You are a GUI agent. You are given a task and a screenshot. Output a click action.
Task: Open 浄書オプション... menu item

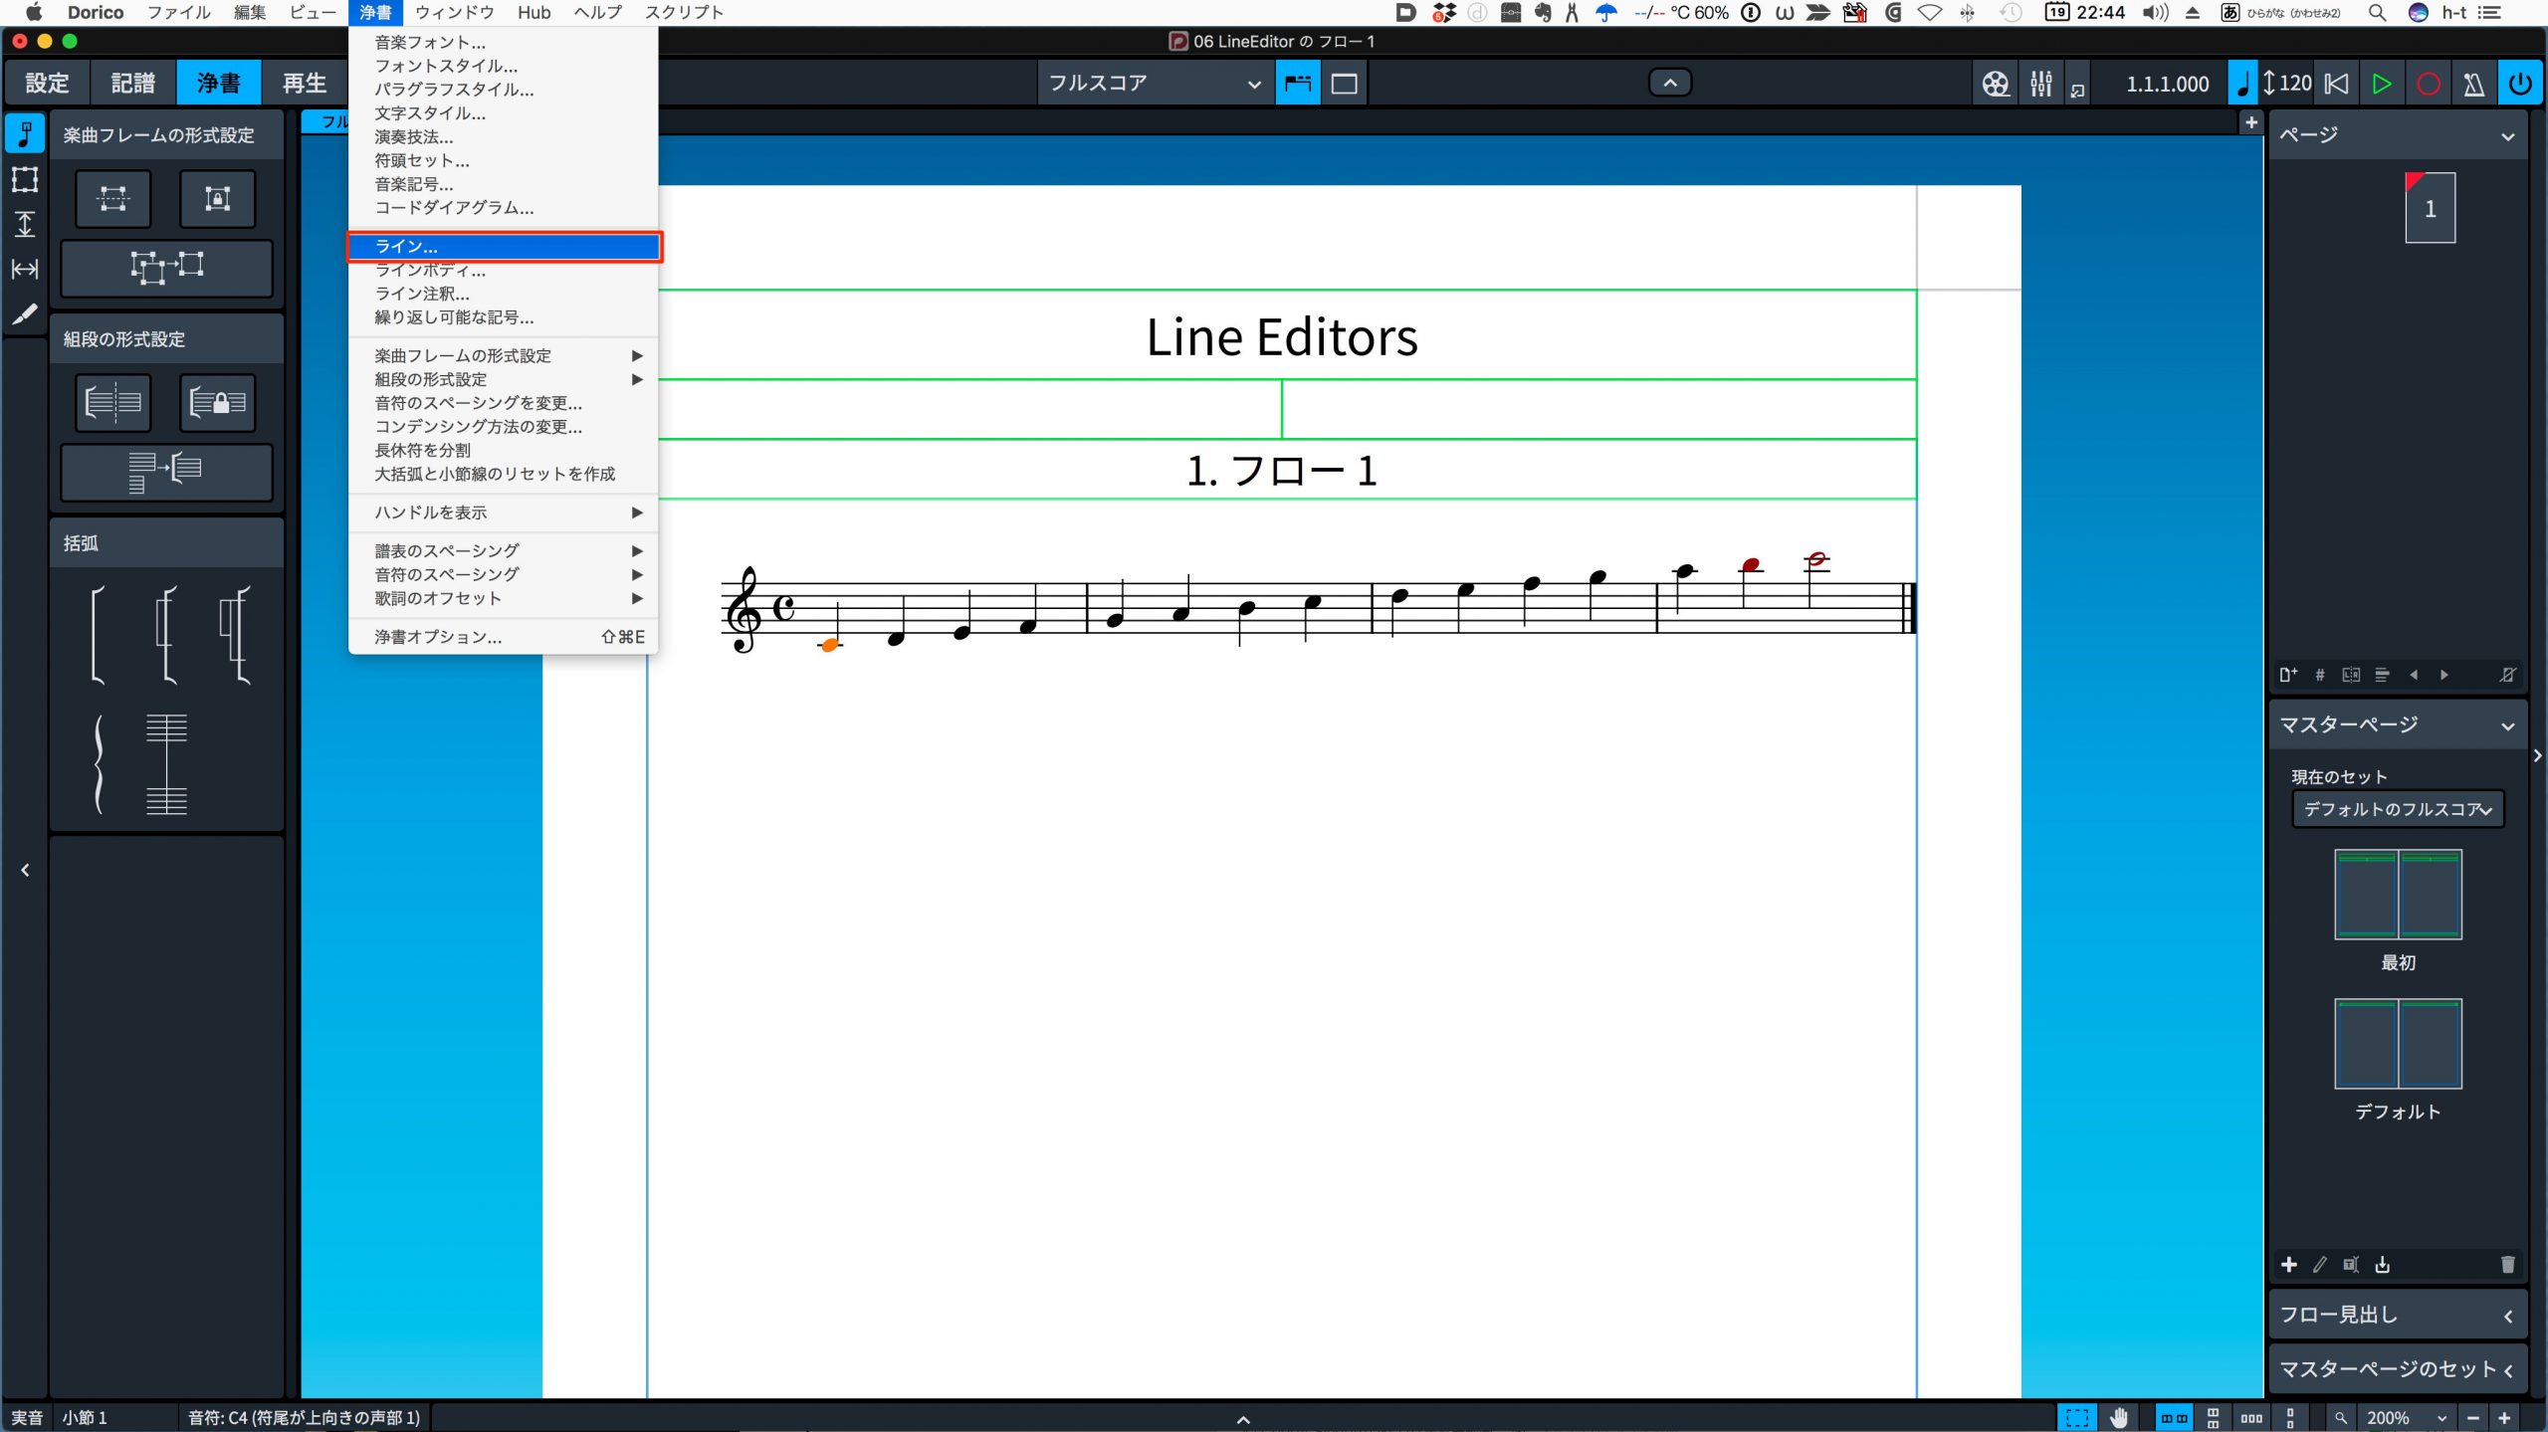(x=504, y=637)
